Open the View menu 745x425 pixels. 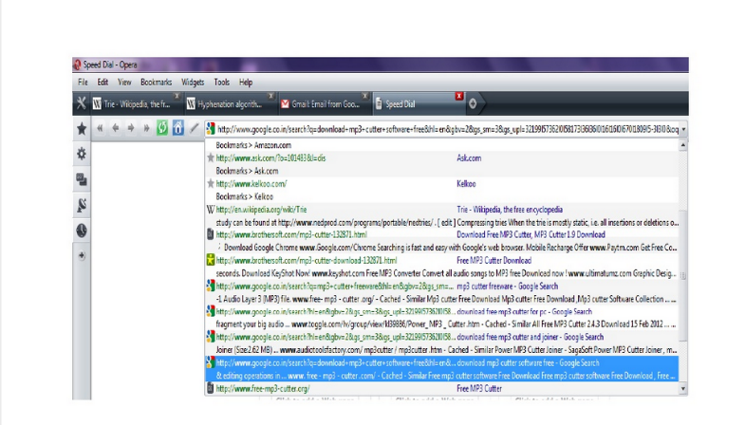[x=124, y=83]
